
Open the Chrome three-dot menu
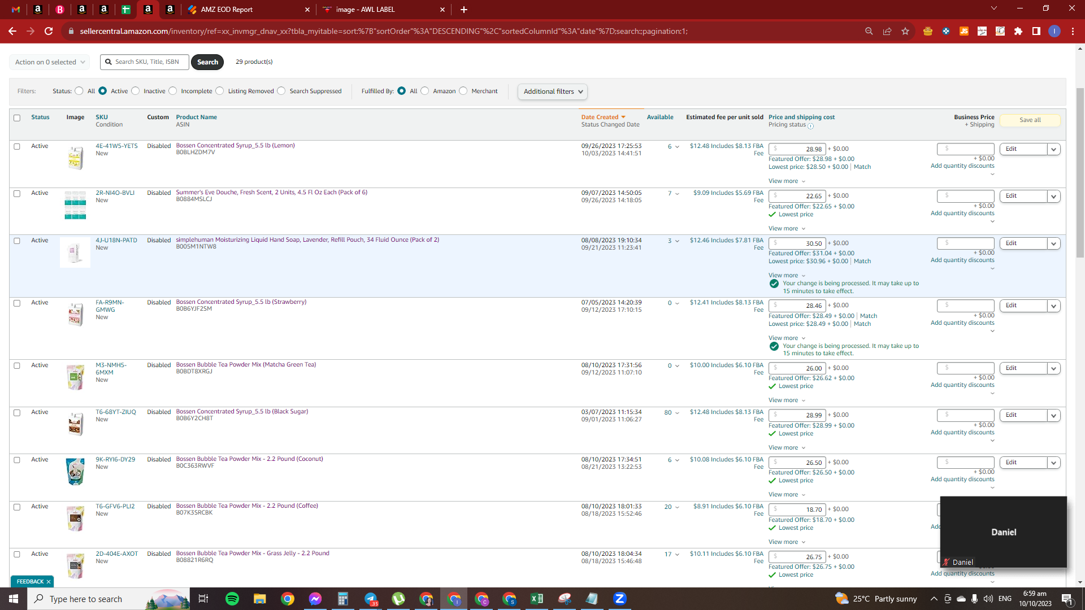1073,31
